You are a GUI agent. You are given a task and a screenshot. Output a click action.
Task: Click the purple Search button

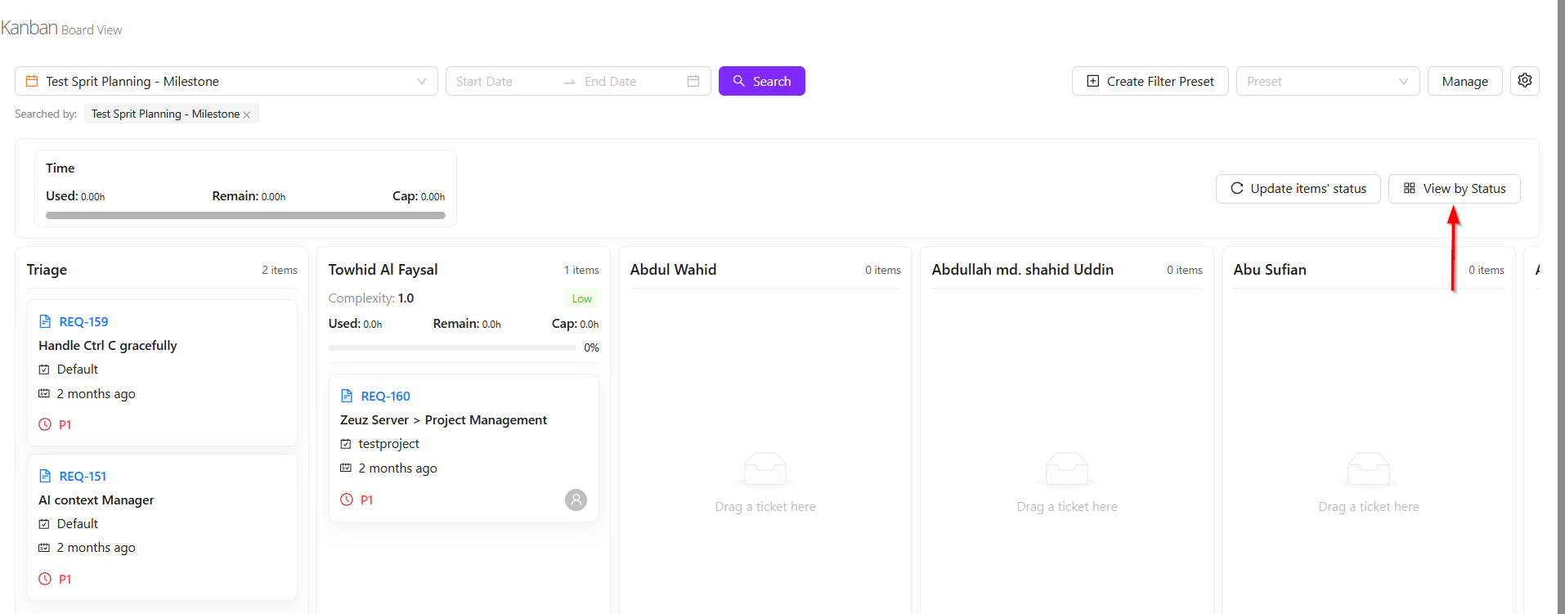click(x=761, y=81)
